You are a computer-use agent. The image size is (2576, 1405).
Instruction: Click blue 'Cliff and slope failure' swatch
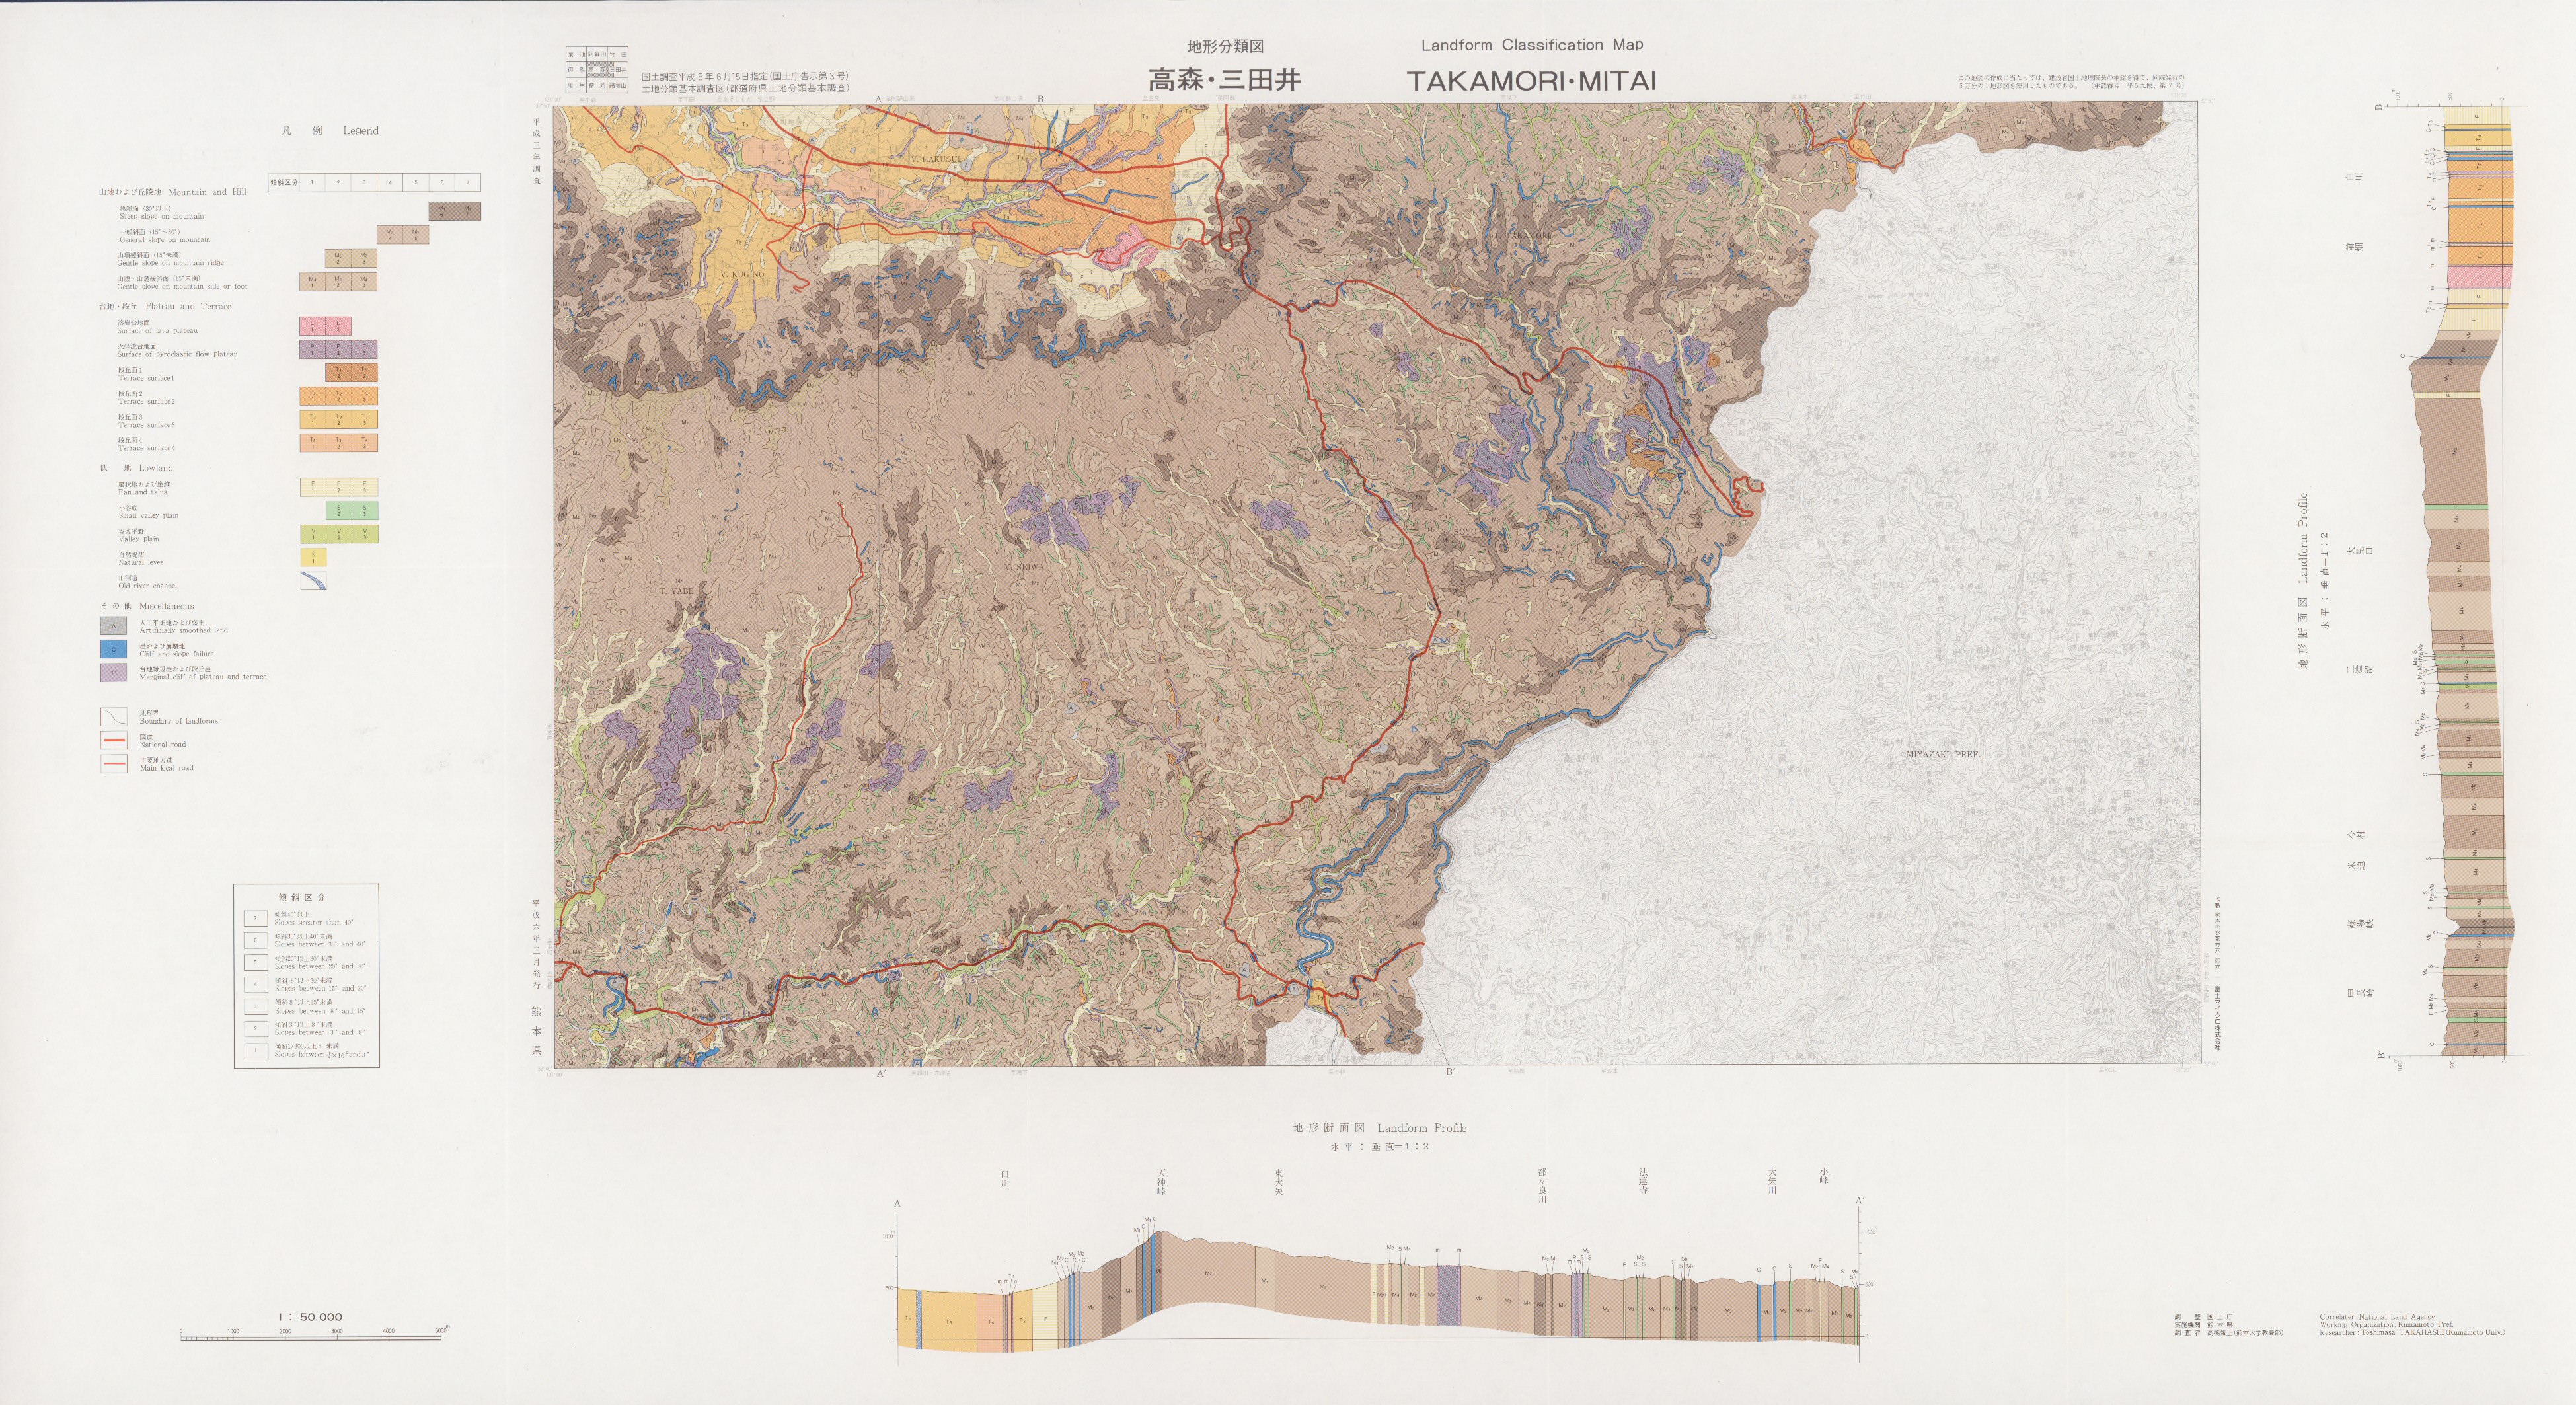click(113, 649)
